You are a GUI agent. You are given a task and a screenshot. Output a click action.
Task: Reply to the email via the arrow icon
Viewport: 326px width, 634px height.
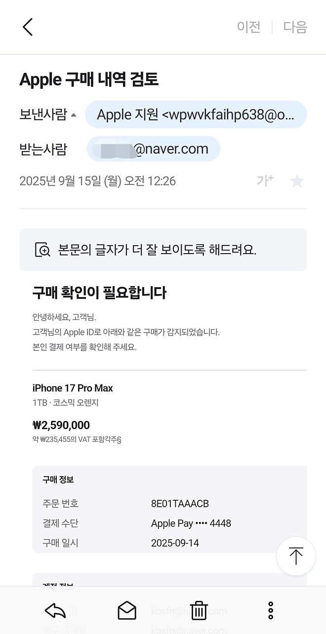point(54,610)
